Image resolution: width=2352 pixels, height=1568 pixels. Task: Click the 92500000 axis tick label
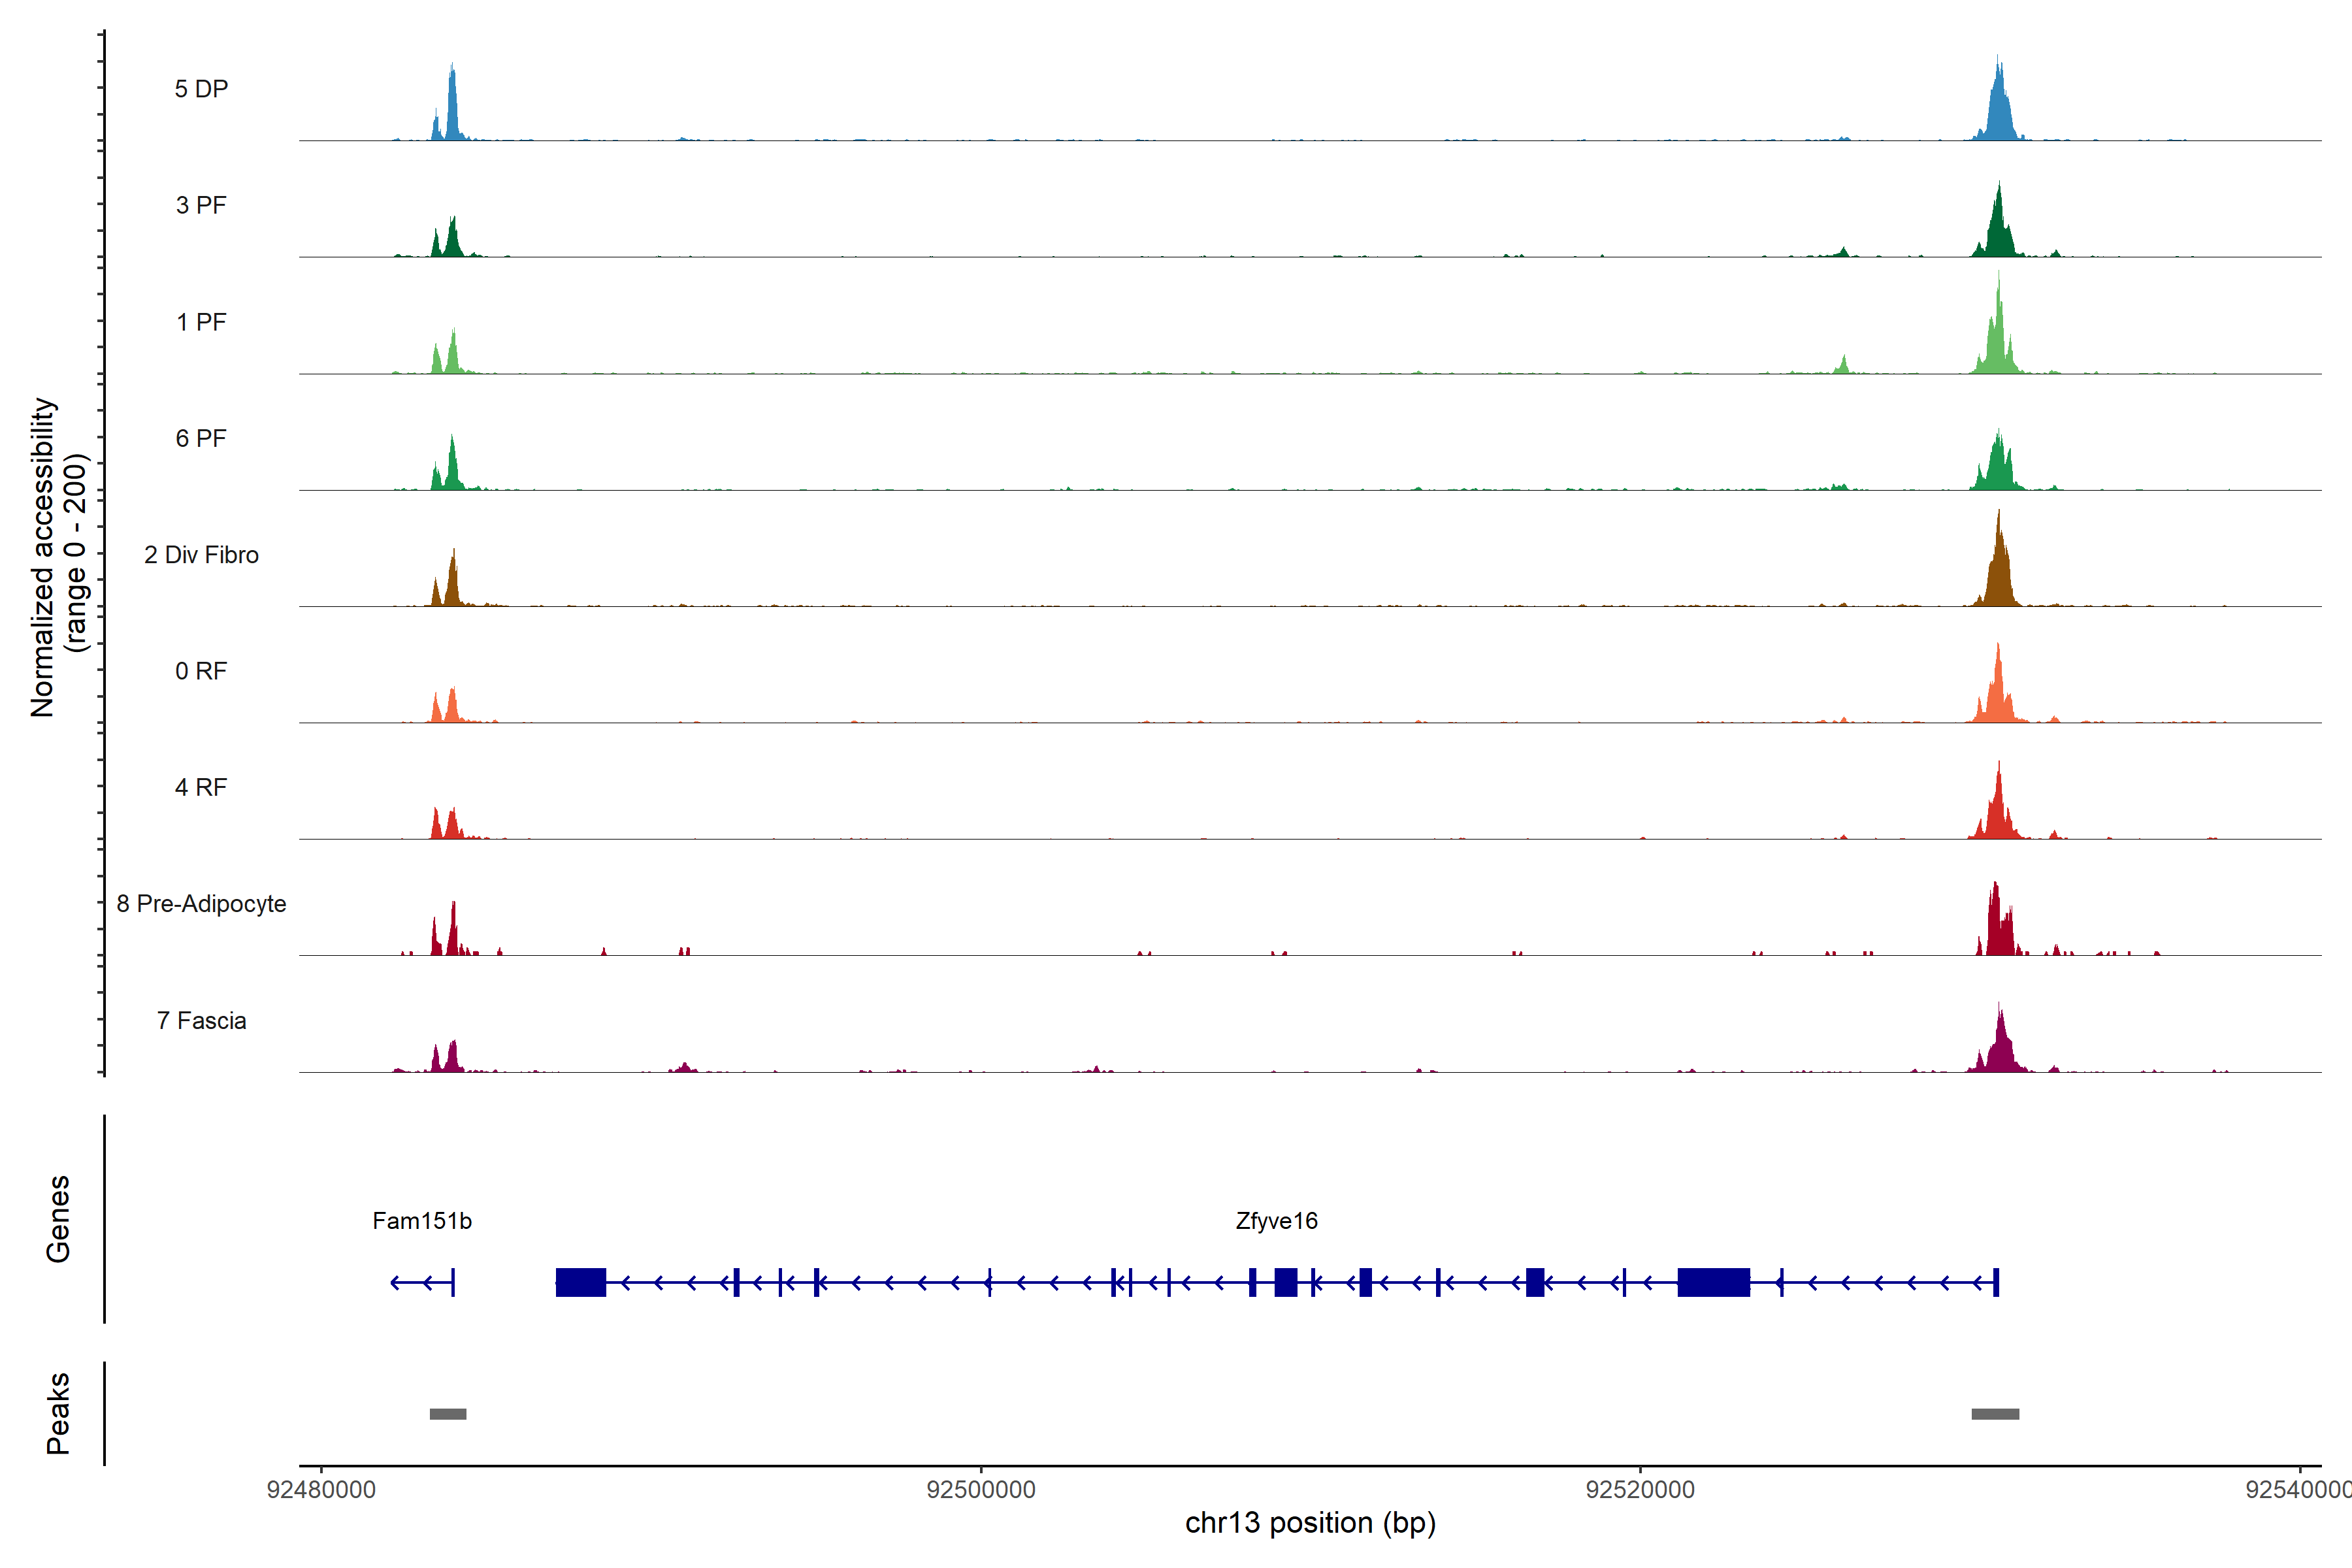pyautogui.click(x=981, y=1490)
